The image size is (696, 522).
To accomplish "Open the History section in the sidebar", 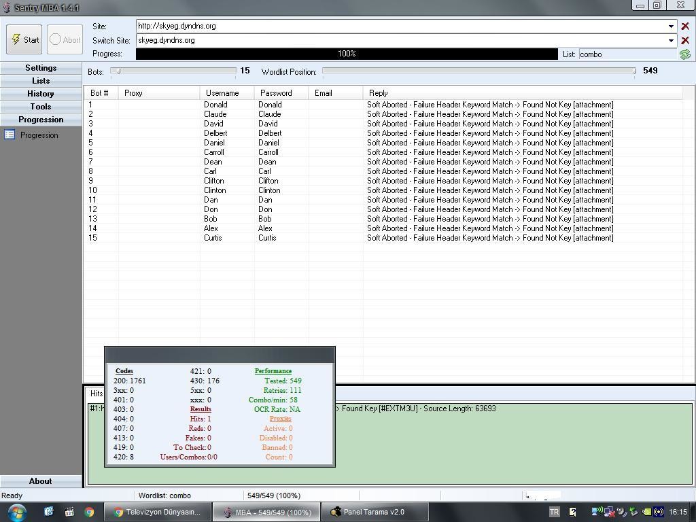I will click(41, 94).
